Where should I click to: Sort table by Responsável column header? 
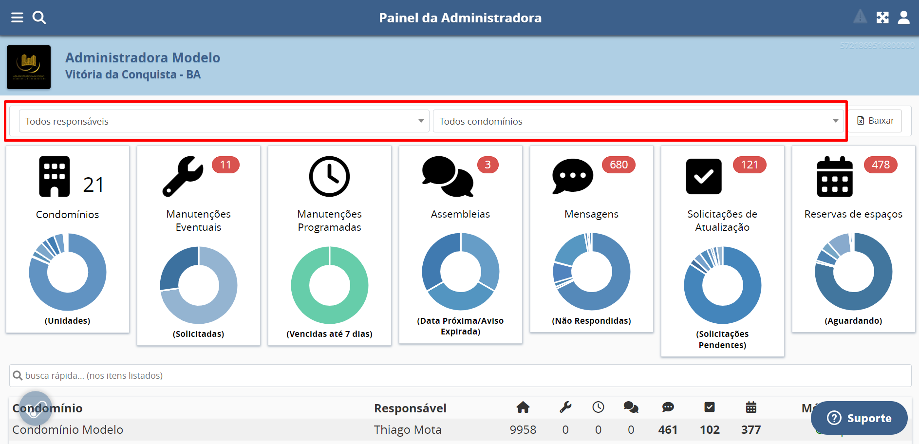point(410,408)
